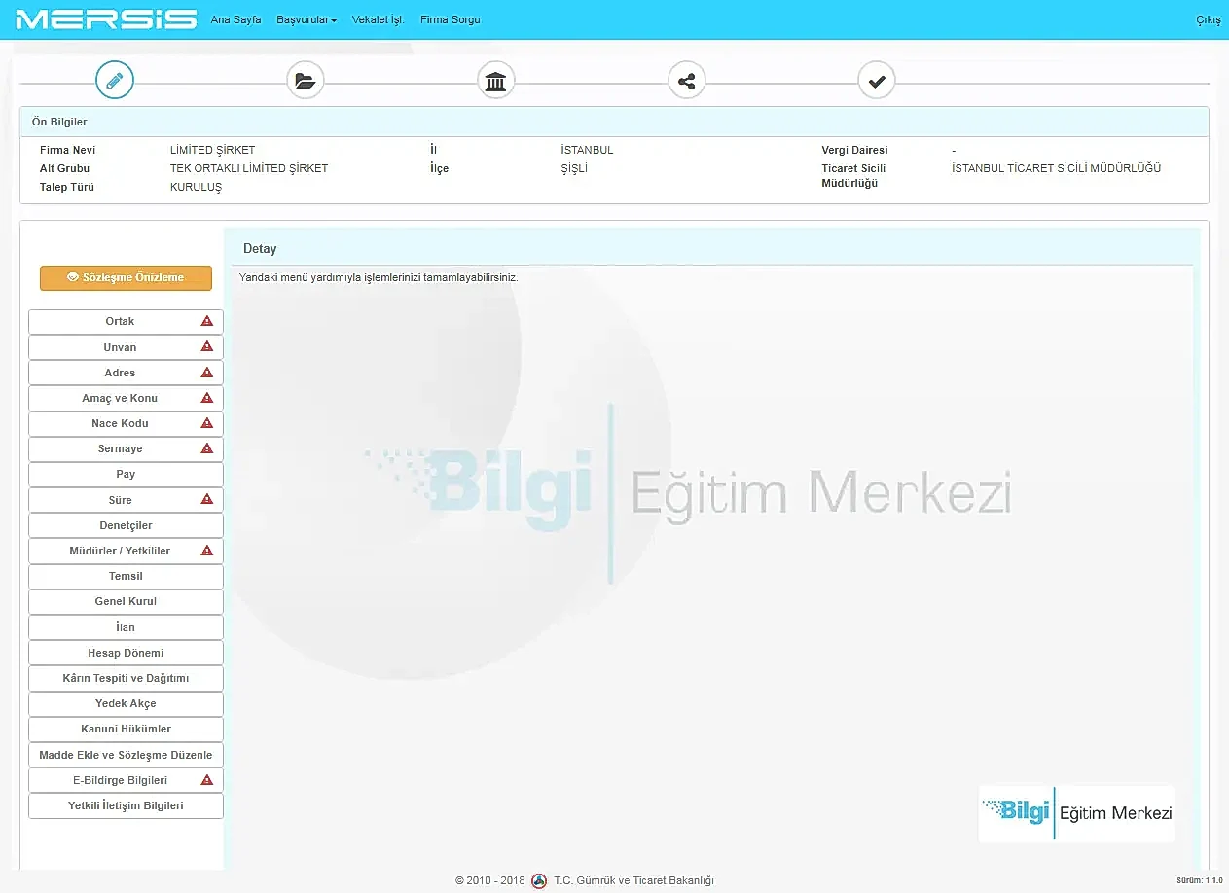Viewport: 1229px width, 893px height.
Task: Click the open folder step icon
Action: click(305, 81)
